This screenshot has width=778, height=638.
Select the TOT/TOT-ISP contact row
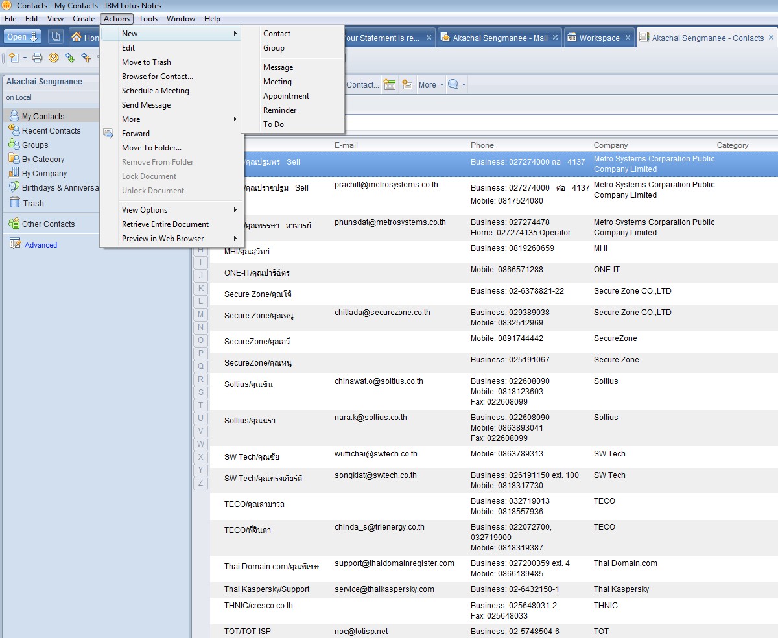point(494,632)
